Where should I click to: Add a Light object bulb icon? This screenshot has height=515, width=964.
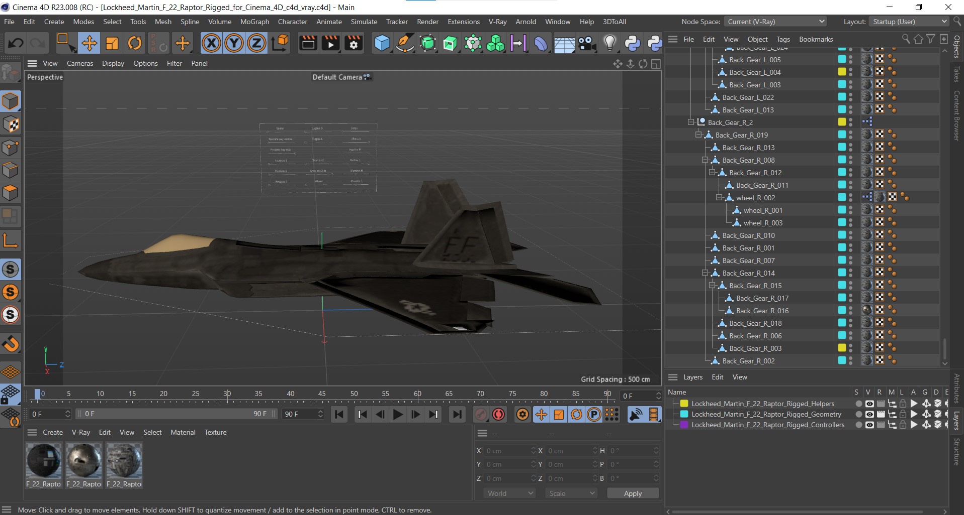609,43
